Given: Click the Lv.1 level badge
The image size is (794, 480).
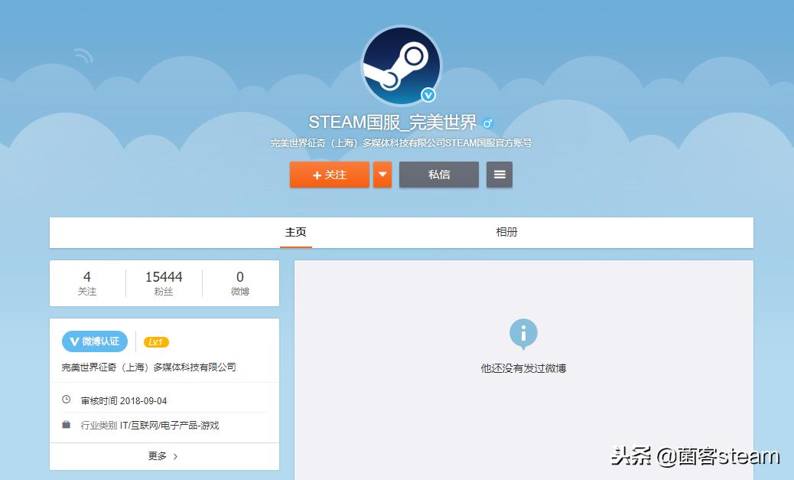Looking at the screenshot, I should point(156,342).
